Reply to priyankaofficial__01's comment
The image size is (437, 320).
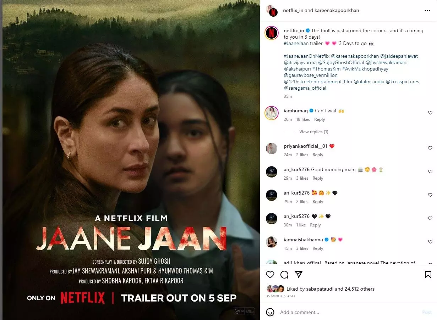(x=318, y=155)
